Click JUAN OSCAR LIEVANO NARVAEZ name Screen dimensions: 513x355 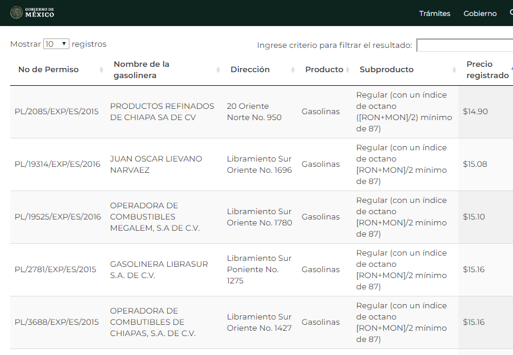(156, 164)
